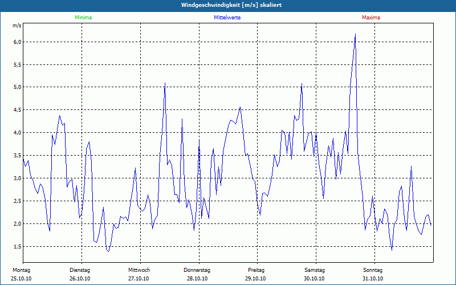Viewport: 456px width, 285px height.
Task: Select the 2,5 y-axis value
Action: 18,201
